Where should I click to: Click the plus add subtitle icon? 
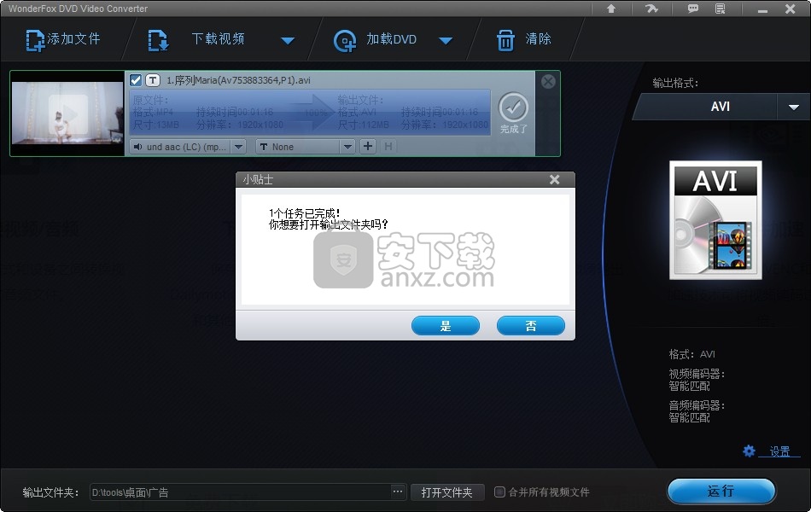(x=368, y=147)
